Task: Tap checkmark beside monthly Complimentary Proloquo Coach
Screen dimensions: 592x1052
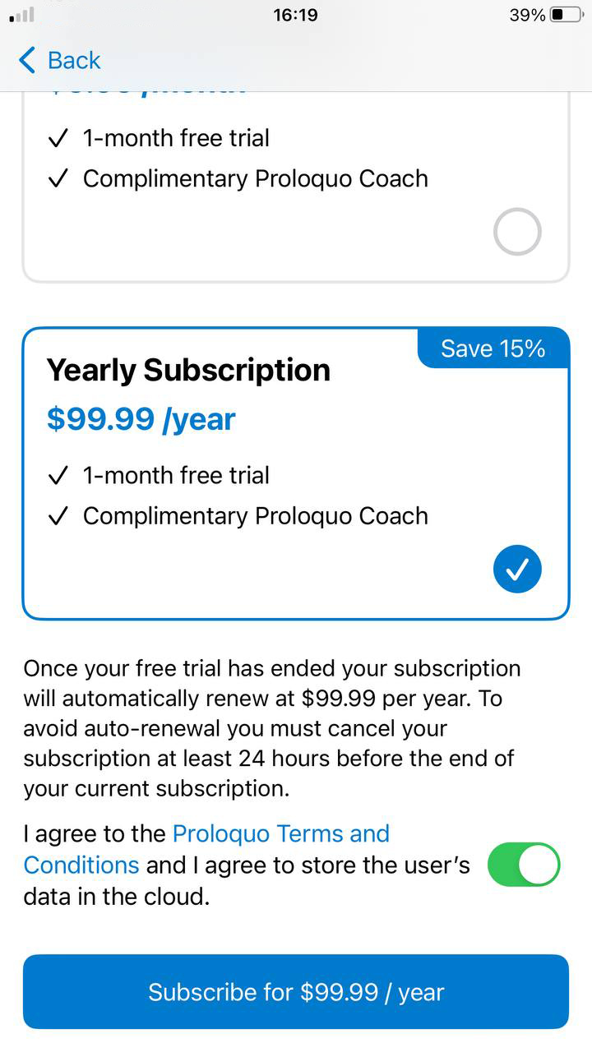Action: [58, 179]
